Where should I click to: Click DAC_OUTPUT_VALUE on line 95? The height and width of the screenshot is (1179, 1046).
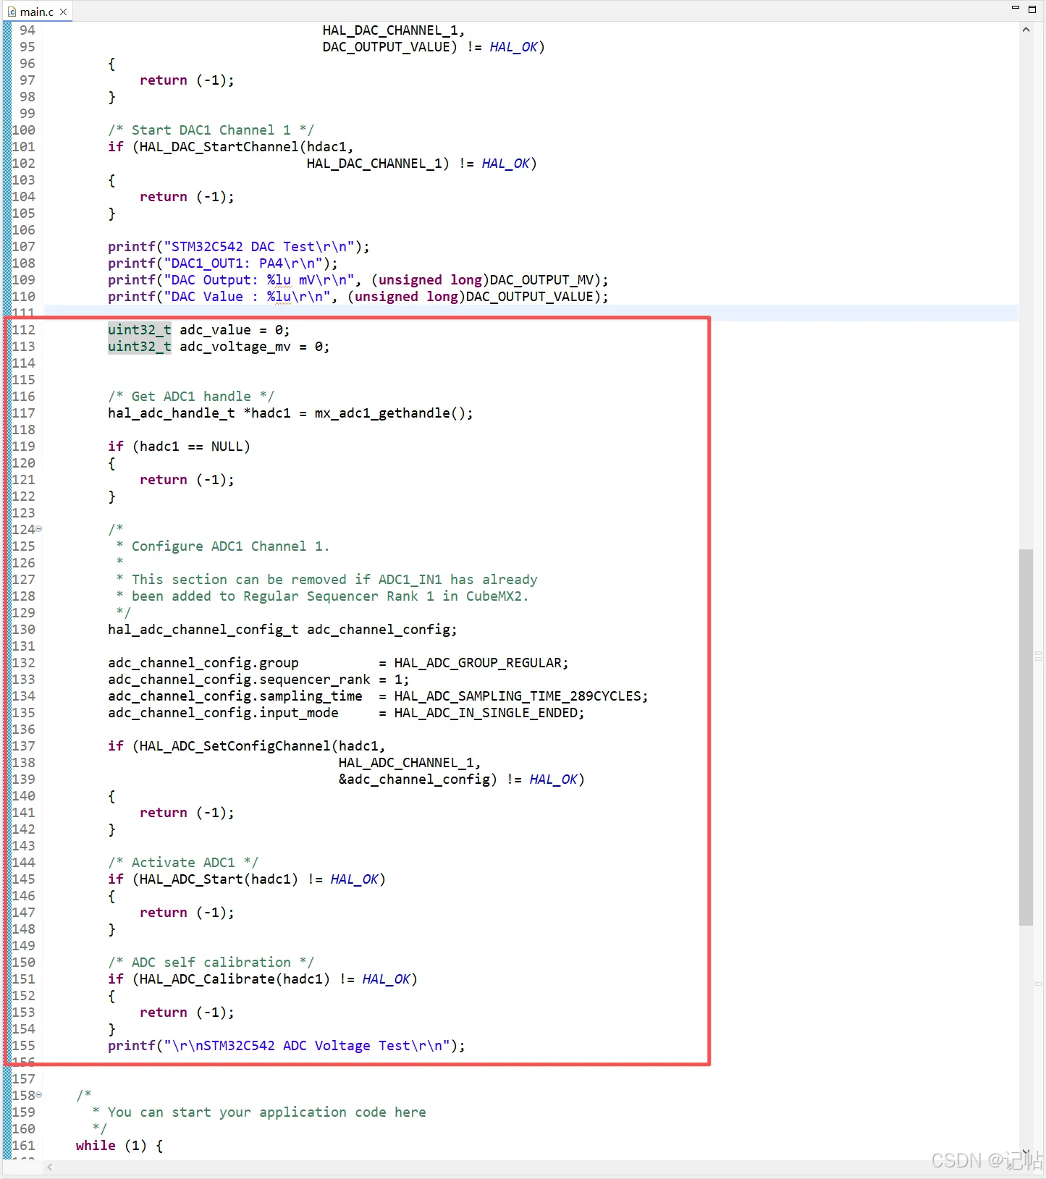(387, 47)
